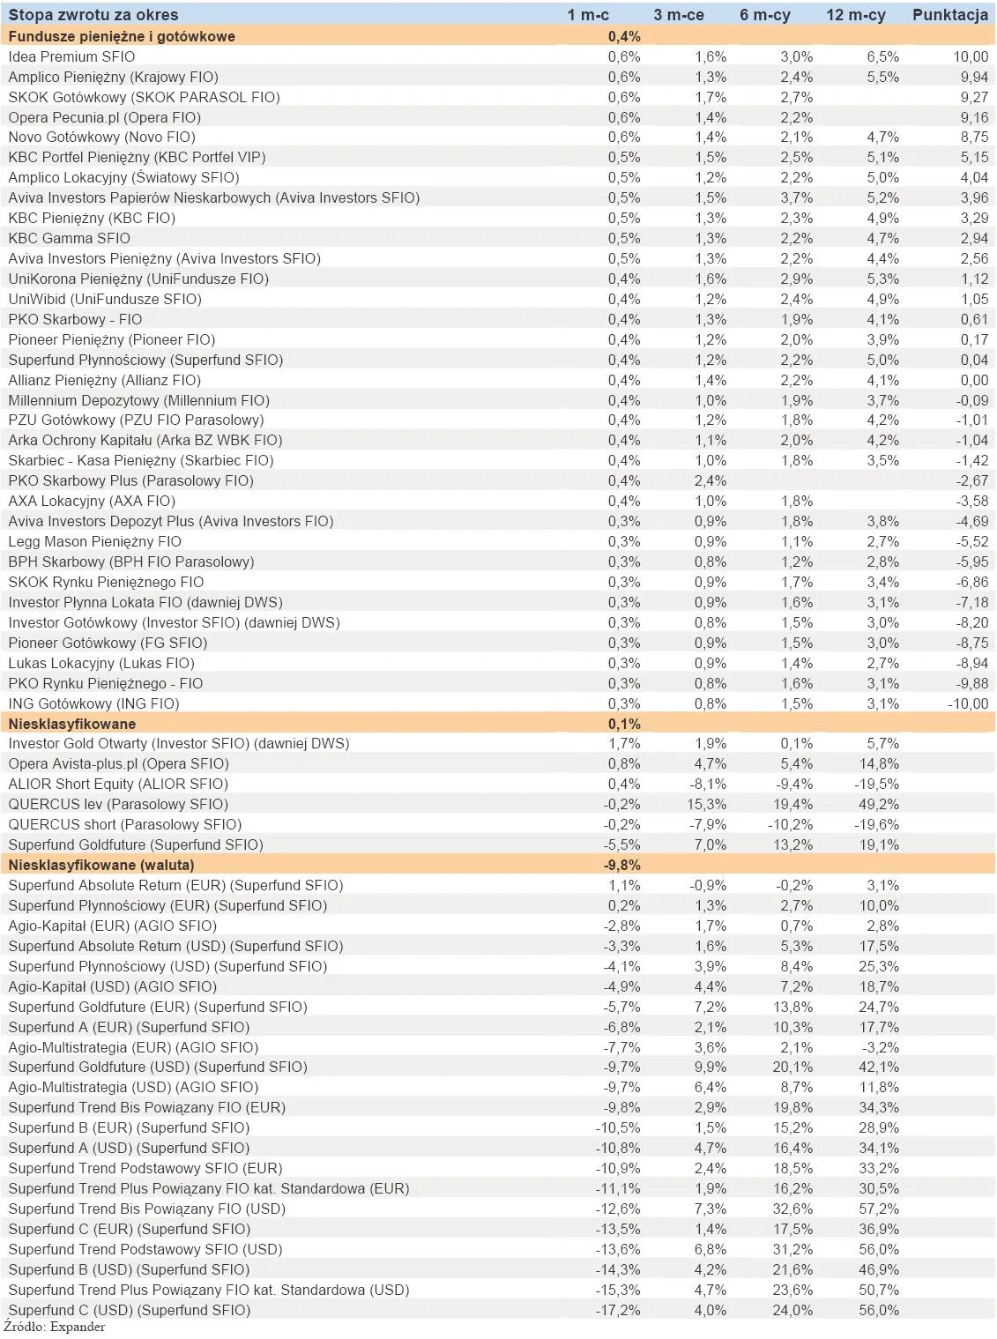Click "Agio-Kapitał (EUR) (AGIO SFIO)" fund name
Image resolution: width=997 pixels, height=1339 pixels.
pyautogui.click(x=112, y=926)
